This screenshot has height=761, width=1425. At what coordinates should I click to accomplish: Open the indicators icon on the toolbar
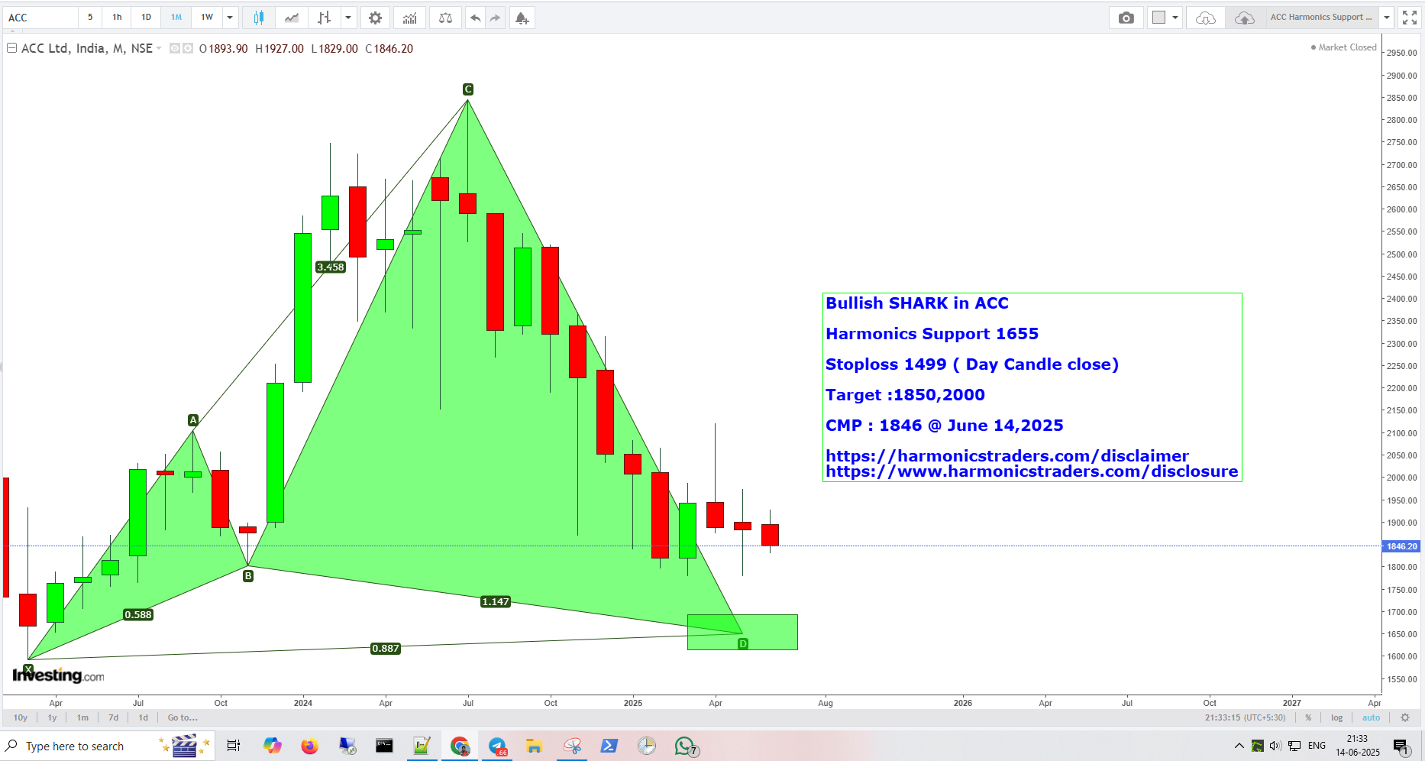tap(409, 17)
